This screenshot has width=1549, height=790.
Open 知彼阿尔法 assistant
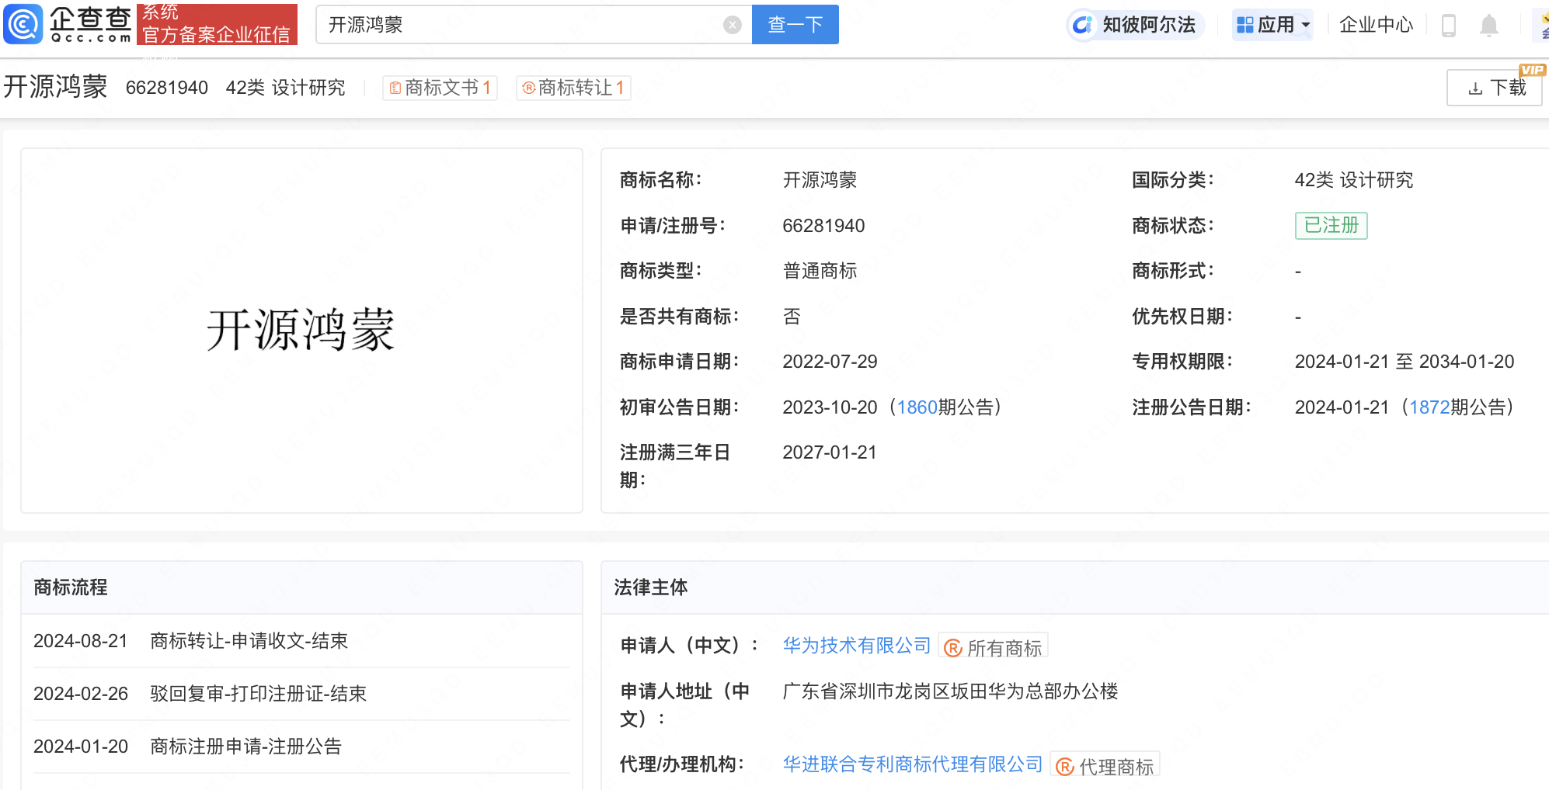point(1135,25)
